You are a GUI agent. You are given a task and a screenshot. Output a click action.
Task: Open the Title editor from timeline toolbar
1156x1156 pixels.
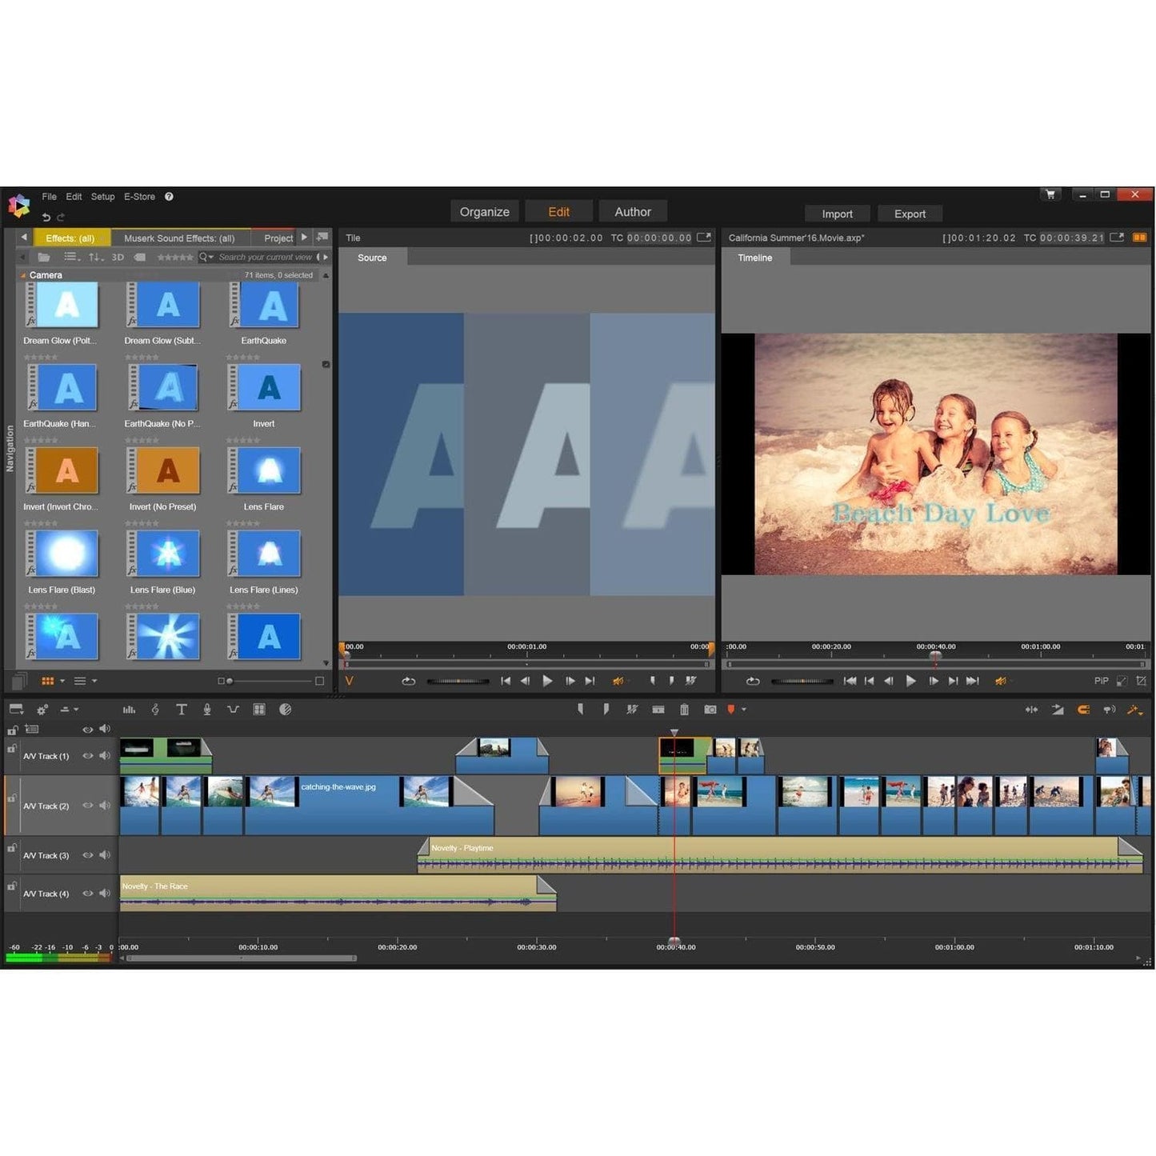(182, 709)
